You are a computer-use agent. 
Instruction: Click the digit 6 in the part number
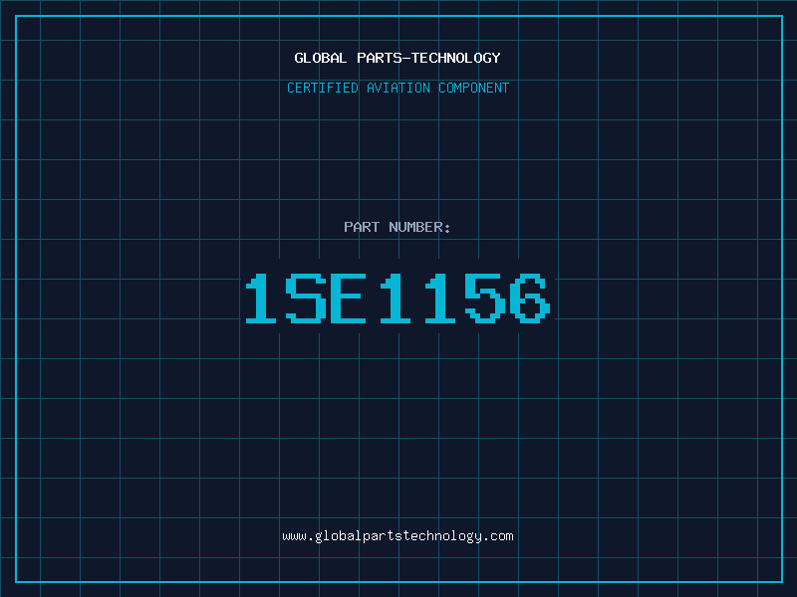(529, 298)
